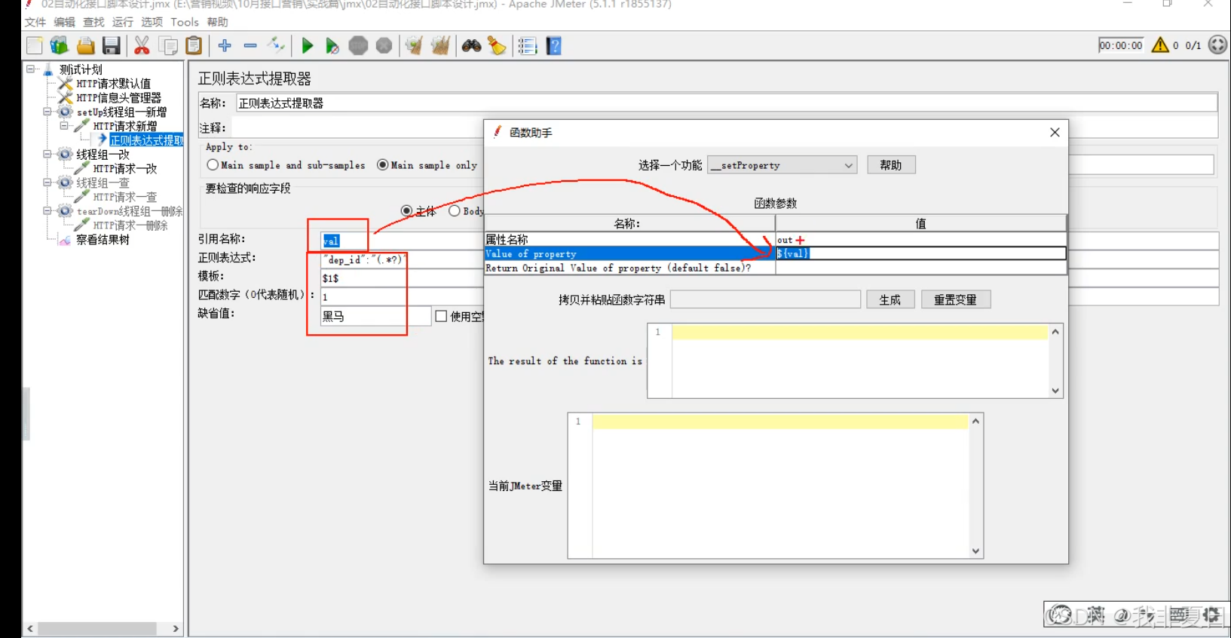Image resolution: width=1231 pixels, height=638 pixels.
Task: Open the 查找 menu
Action: [93, 22]
